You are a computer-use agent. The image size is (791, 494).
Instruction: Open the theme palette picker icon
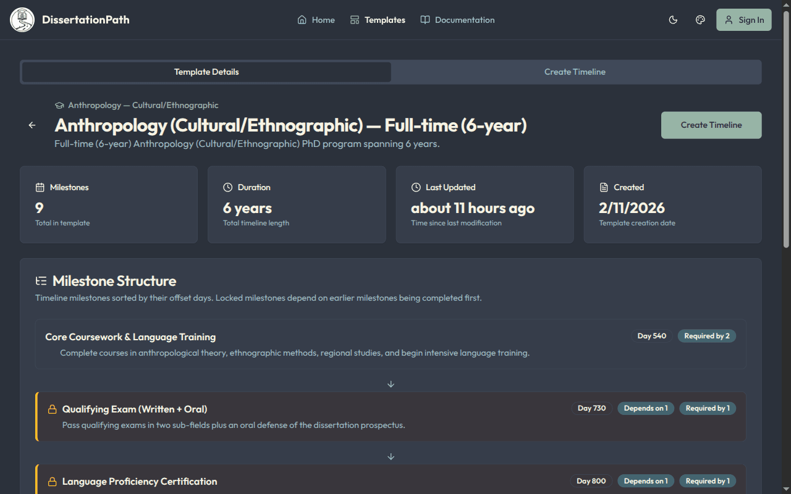click(700, 20)
